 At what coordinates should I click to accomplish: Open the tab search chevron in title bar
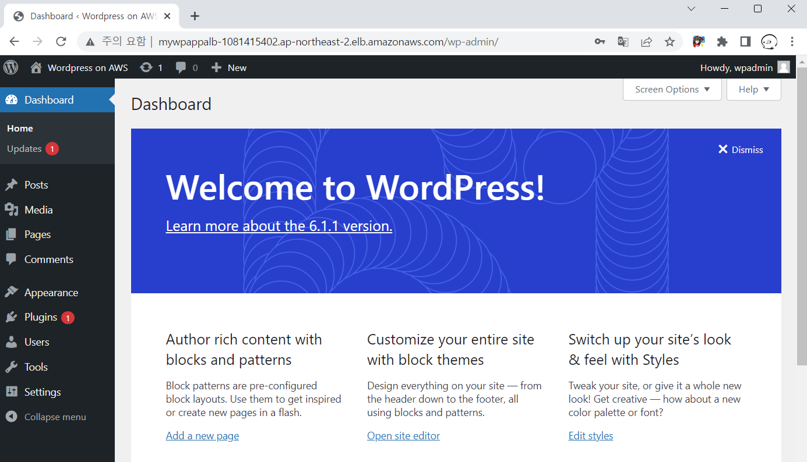(x=691, y=9)
